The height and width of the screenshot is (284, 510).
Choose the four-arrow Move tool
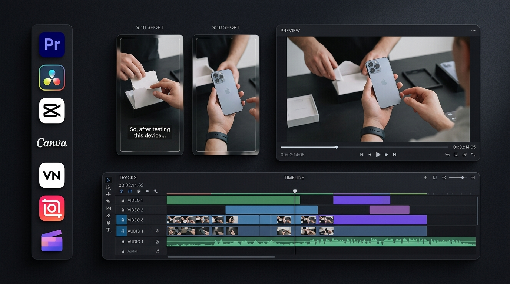(x=109, y=194)
